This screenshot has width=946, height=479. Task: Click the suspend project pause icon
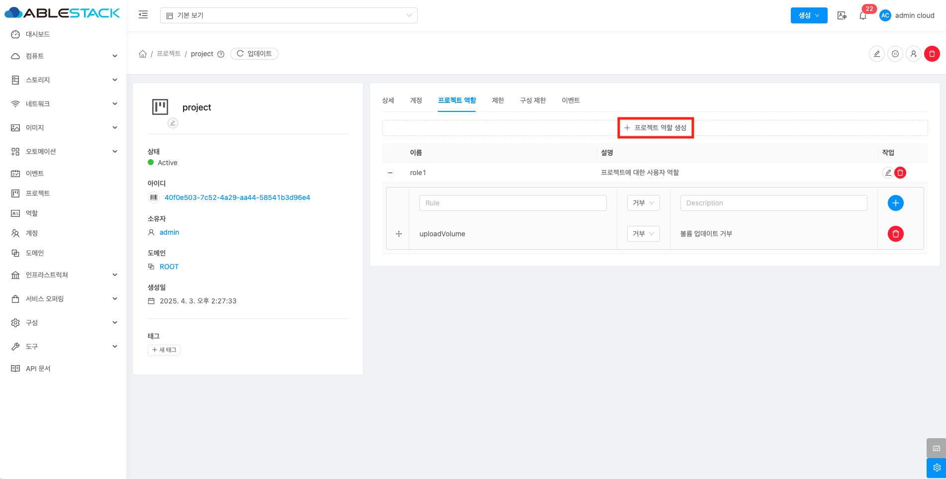pyautogui.click(x=895, y=54)
